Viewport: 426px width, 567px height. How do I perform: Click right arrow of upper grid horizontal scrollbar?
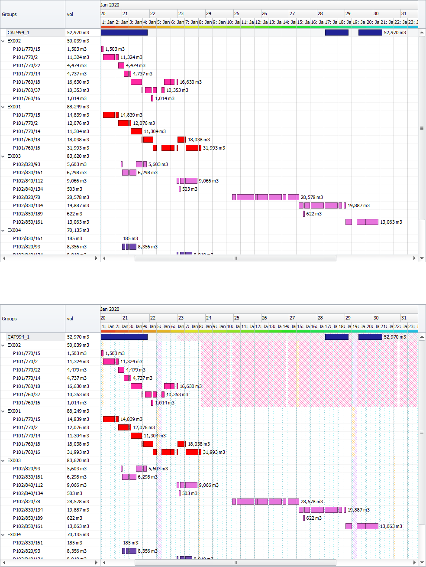tap(96, 258)
